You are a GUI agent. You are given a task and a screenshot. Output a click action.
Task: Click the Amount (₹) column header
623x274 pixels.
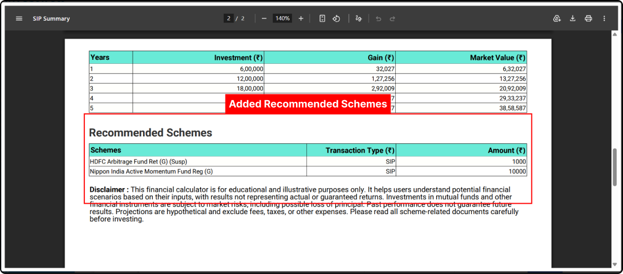461,150
